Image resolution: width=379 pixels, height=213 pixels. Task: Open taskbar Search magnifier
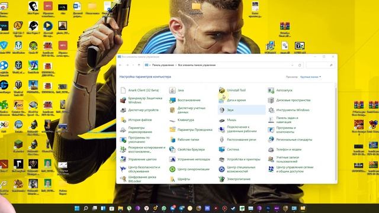click(85, 208)
